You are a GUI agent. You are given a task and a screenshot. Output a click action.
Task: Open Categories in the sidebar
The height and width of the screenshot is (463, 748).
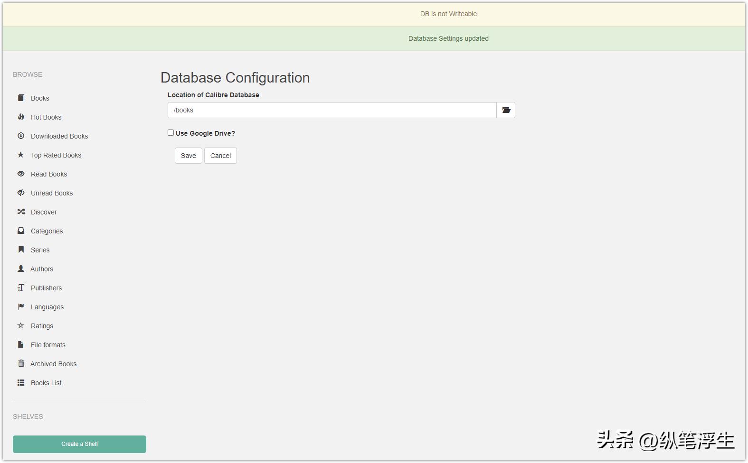pos(47,231)
